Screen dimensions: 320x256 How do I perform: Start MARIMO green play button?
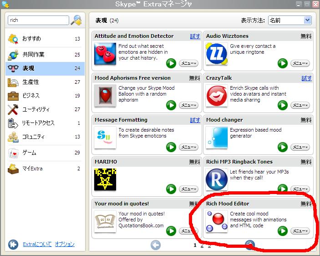(x=171, y=189)
